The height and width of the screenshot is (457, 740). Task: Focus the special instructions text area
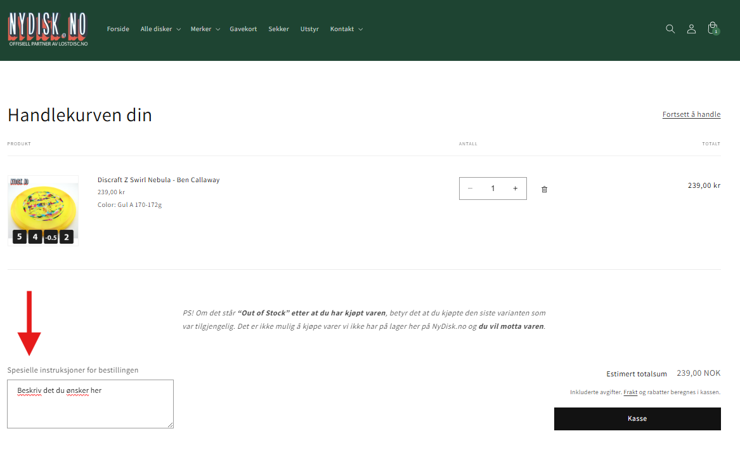click(90, 404)
